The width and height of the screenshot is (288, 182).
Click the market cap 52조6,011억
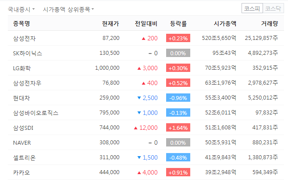[220, 113]
